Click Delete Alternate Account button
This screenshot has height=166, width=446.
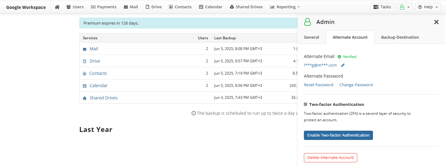(330, 158)
